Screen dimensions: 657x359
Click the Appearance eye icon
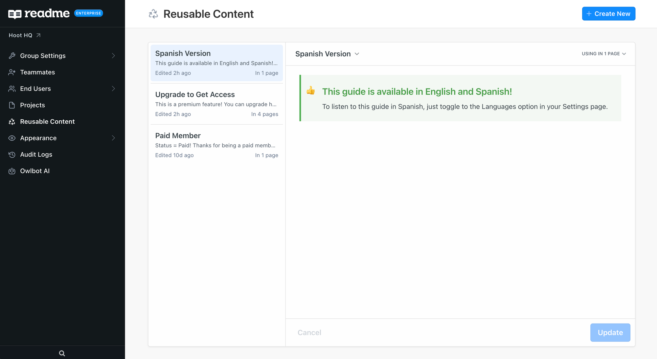(x=12, y=138)
